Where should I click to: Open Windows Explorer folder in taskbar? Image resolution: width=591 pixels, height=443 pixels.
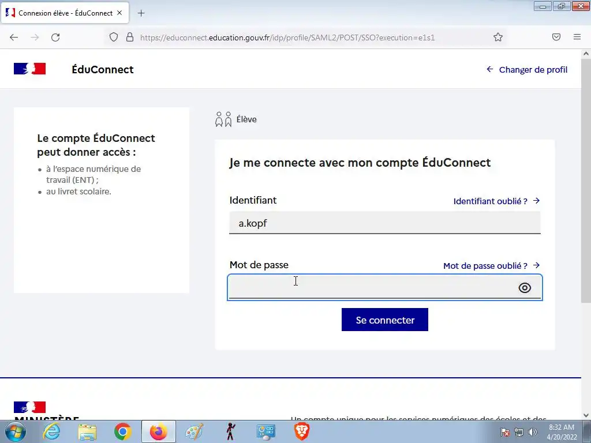[x=88, y=431]
